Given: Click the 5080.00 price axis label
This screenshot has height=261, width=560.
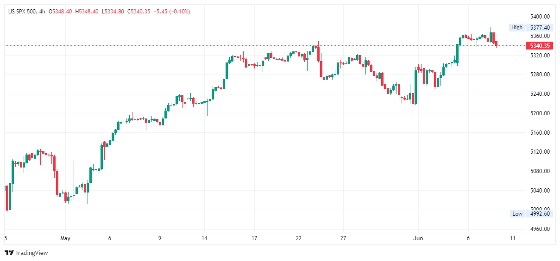Looking at the screenshot, I should pyautogui.click(x=540, y=171).
